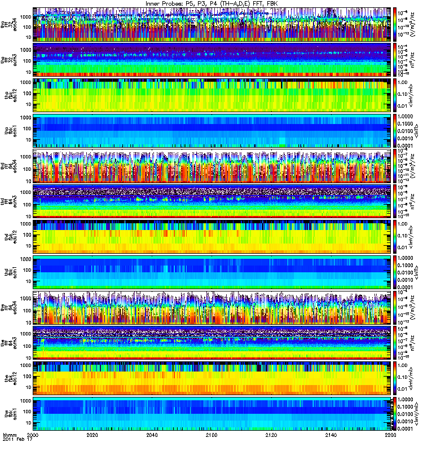The image size is (423, 451).
Task: Click inside the tha fff 32 edc34 spectrogram
Action: [211, 24]
